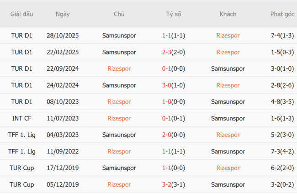Select the 2-3 score from 22/02/2025
The width and height of the screenshot is (297, 194).
point(167,52)
